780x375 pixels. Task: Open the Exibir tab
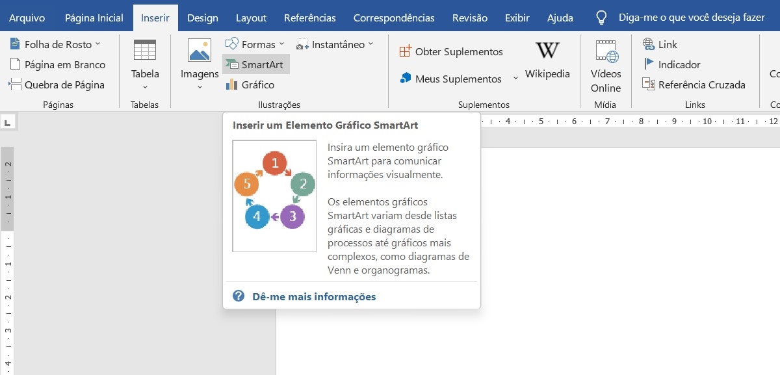click(517, 18)
